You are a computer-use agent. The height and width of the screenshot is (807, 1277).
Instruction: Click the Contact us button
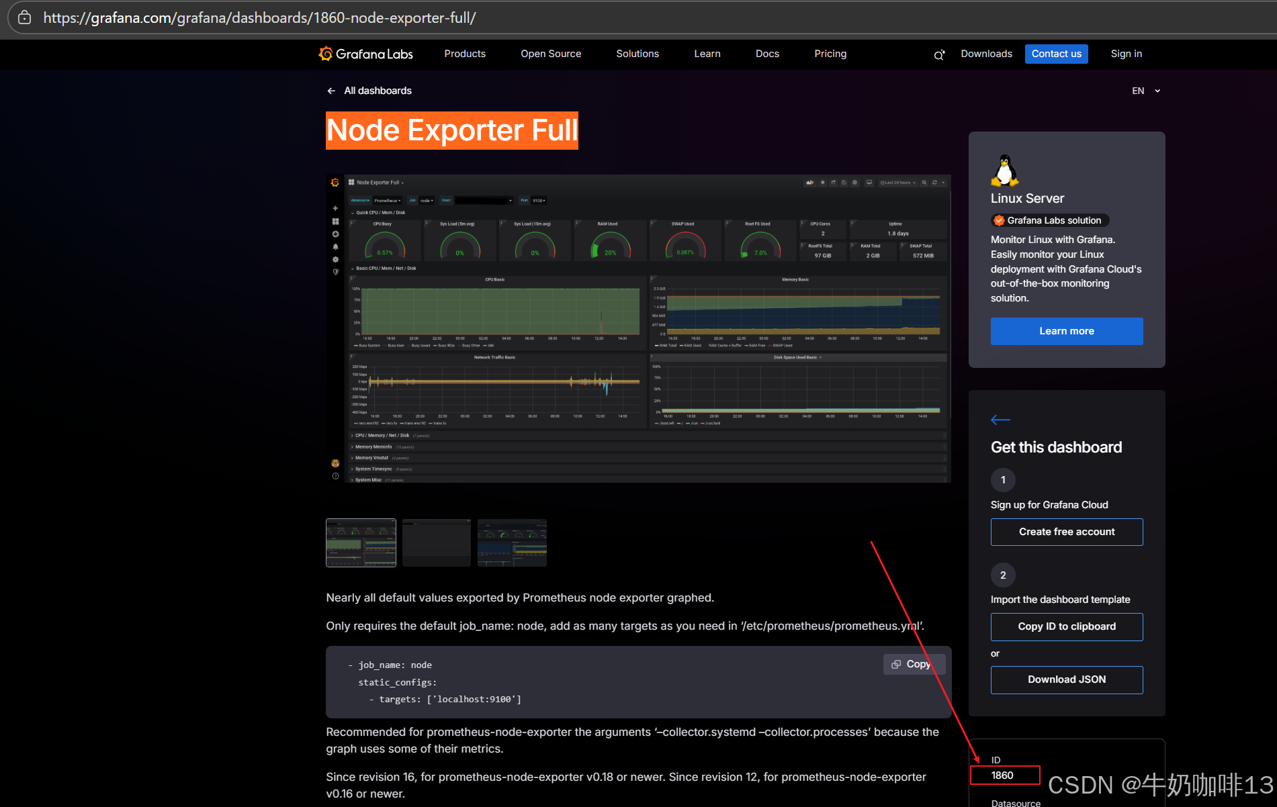(x=1057, y=54)
